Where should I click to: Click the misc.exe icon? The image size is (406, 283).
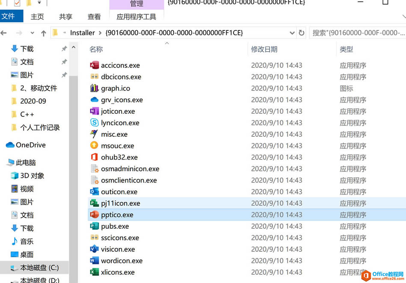coord(94,134)
